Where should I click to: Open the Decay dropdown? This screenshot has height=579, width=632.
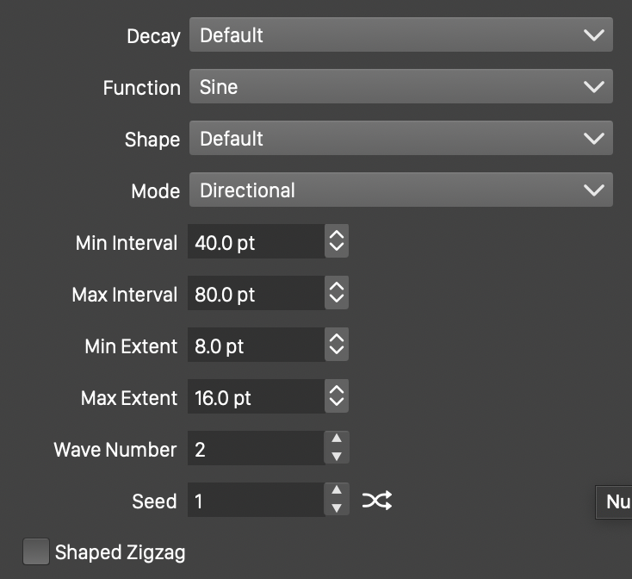point(400,35)
